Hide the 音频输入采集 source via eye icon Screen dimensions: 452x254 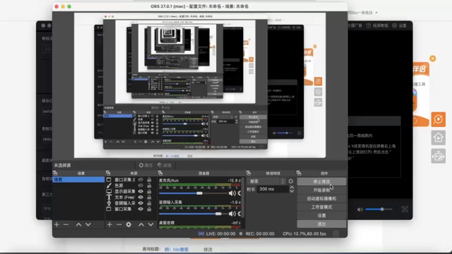141,203
